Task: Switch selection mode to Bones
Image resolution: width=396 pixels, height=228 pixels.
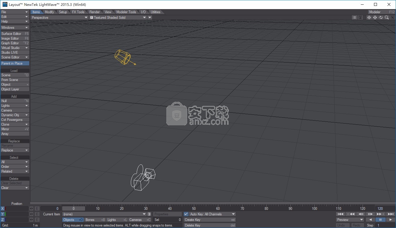Action: click(x=95, y=220)
